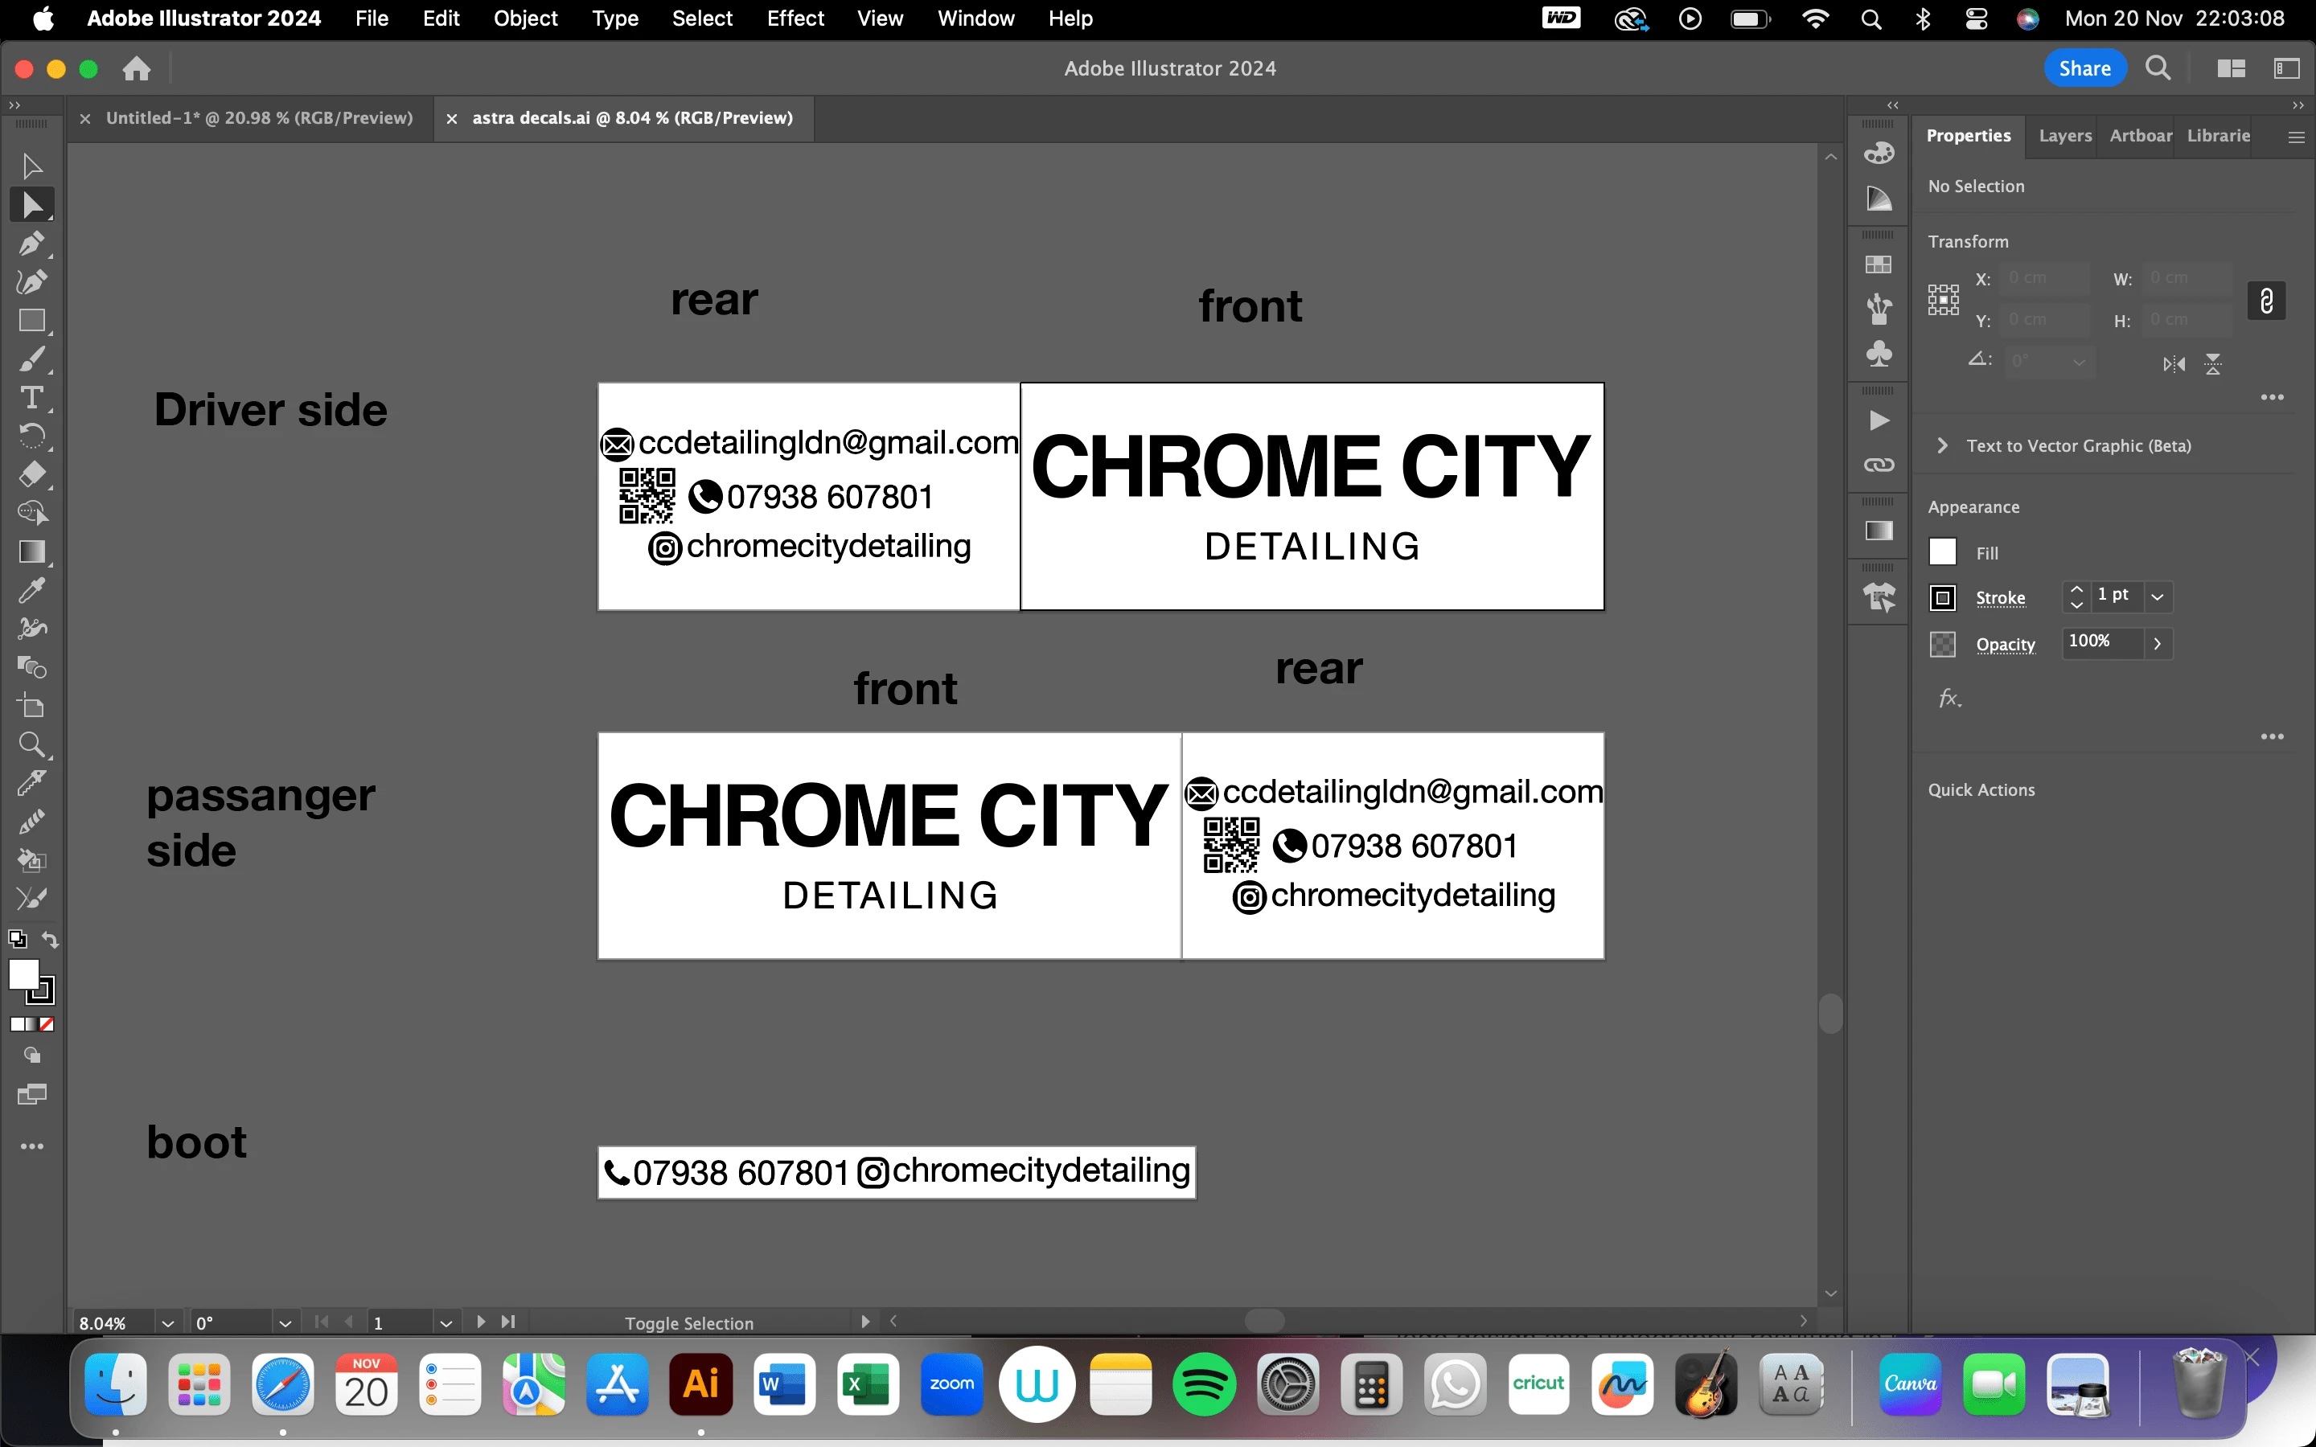Open Arrange Documents icon in title bar
The width and height of the screenshot is (2316, 1447).
2231,68
